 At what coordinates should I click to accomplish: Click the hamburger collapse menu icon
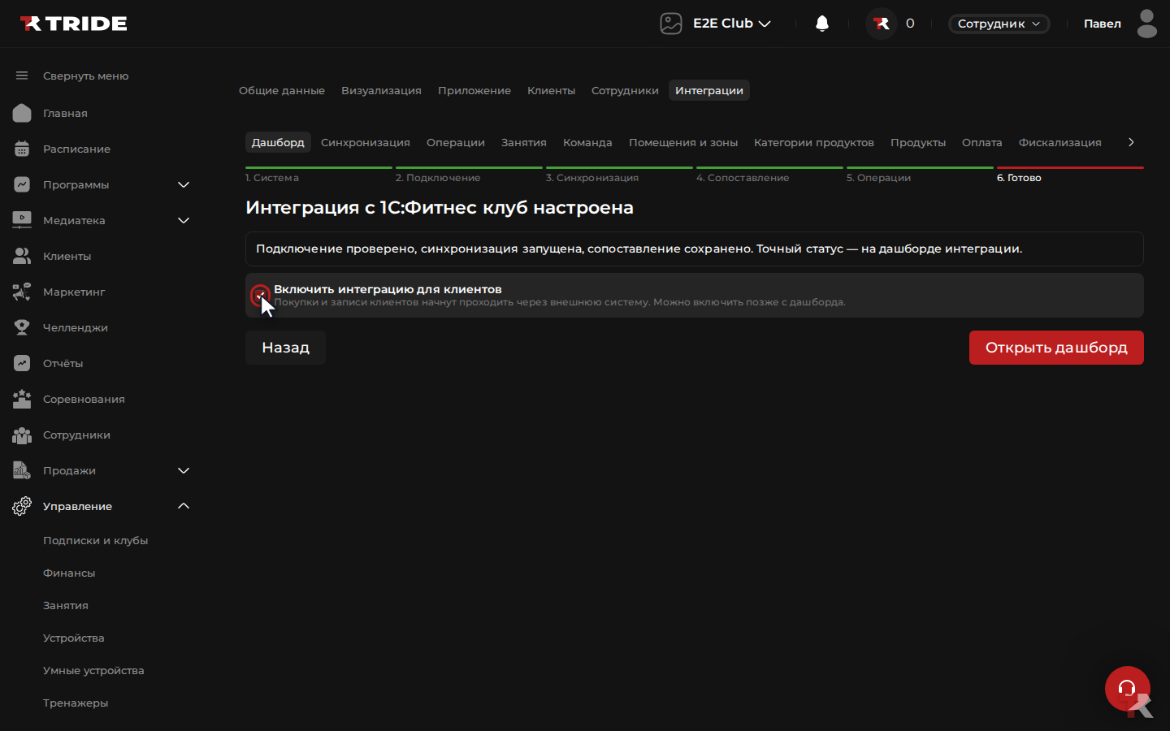click(22, 76)
